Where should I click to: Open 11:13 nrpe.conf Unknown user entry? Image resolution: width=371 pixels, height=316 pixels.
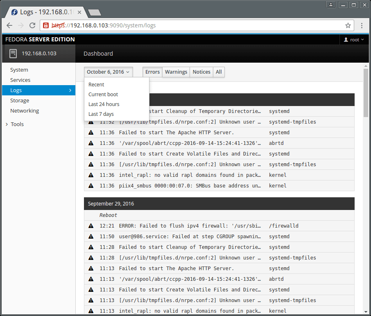(219, 300)
